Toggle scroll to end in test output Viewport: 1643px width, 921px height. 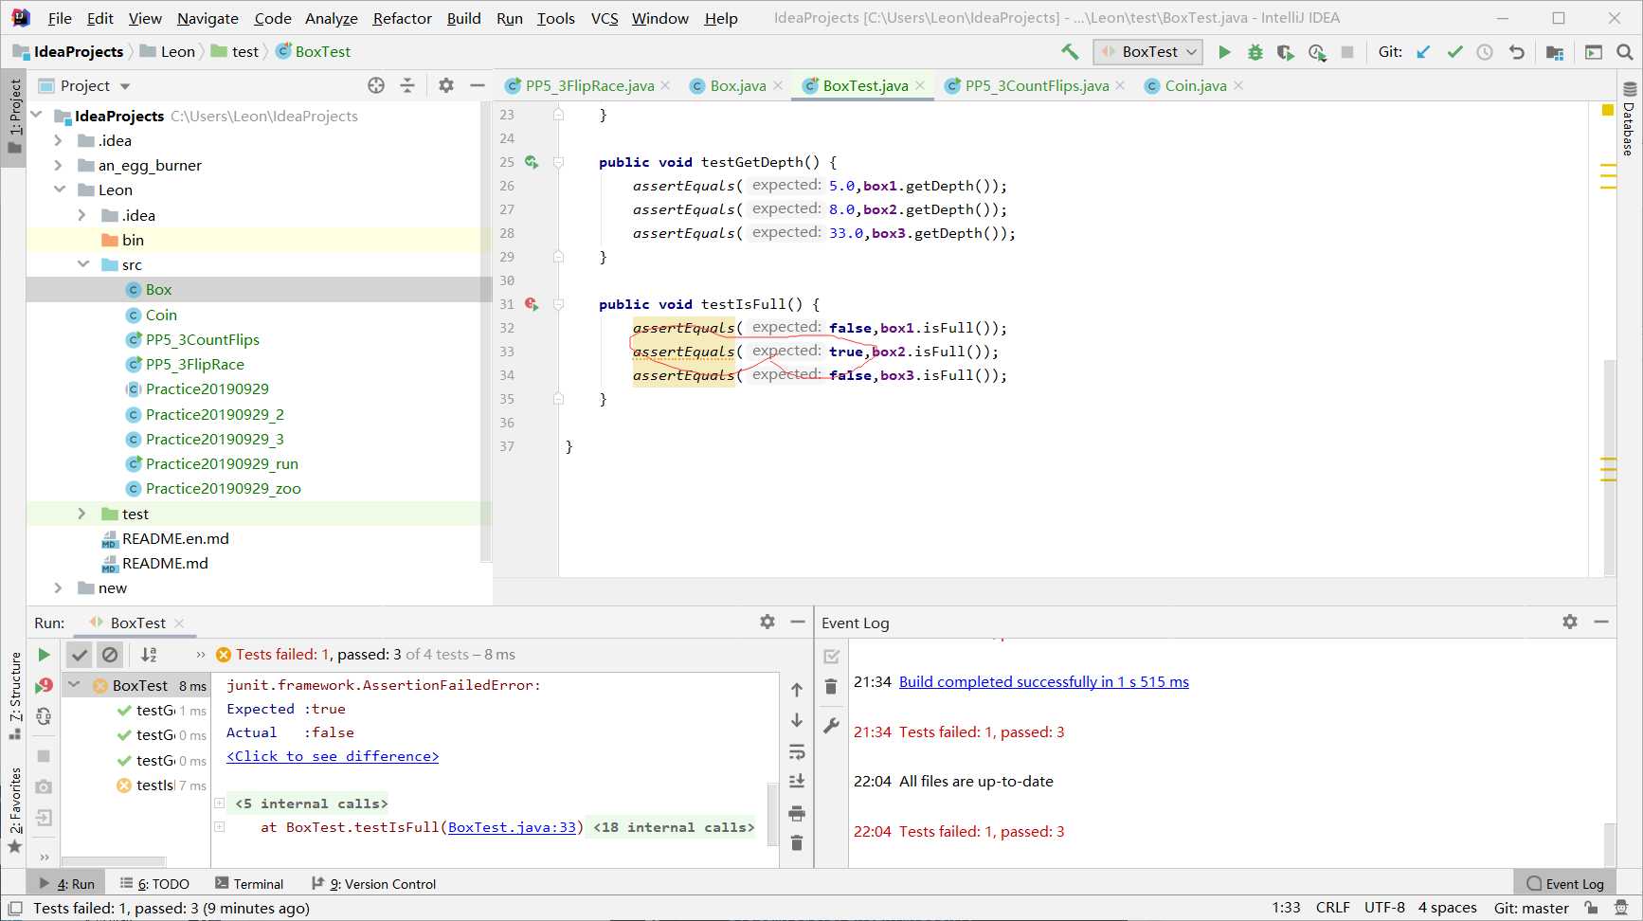[x=797, y=781]
